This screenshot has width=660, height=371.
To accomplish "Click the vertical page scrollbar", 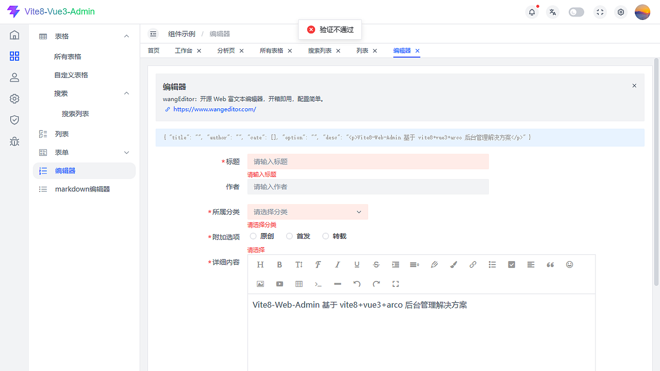I will [656, 172].
